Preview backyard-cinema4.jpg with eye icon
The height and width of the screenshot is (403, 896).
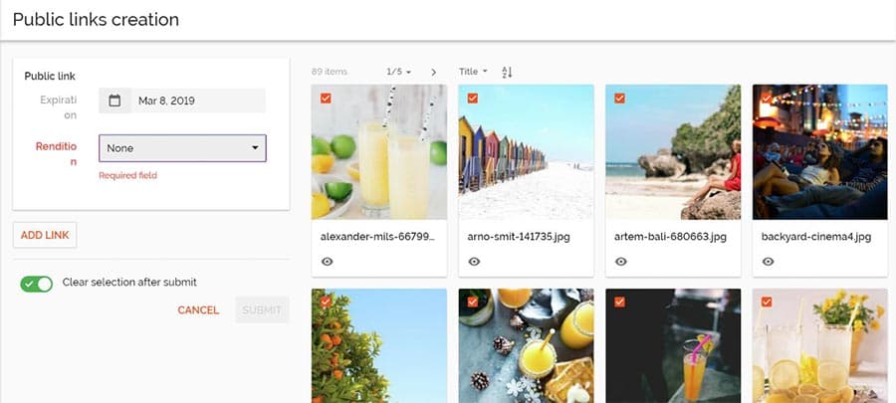click(x=768, y=262)
